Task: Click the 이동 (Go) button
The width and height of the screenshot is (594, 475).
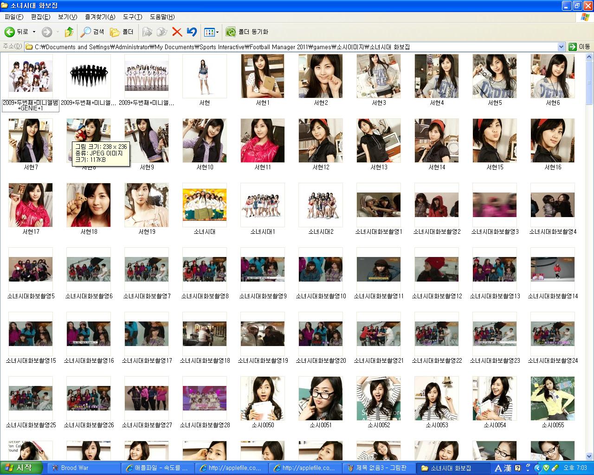Action: coord(579,47)
